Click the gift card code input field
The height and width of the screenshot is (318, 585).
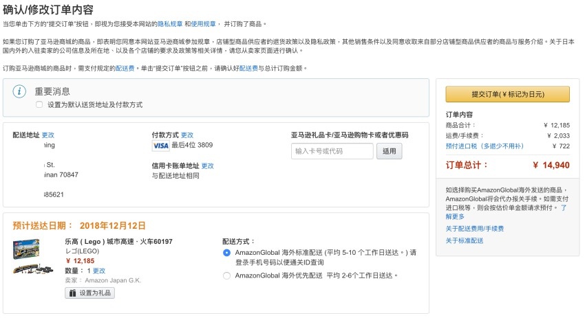click(332, 151)
